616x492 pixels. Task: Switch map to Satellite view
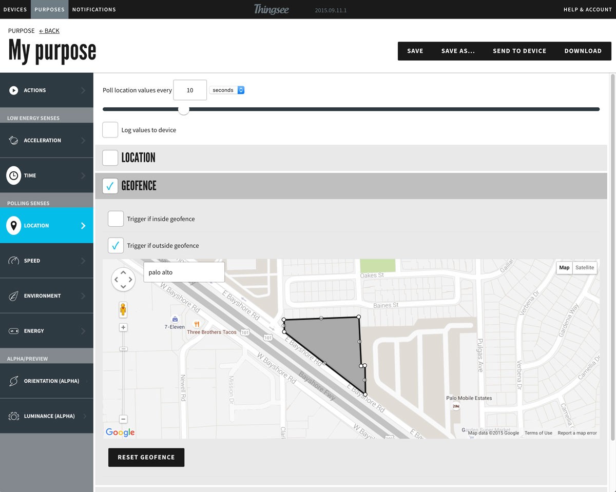point(585,268)
